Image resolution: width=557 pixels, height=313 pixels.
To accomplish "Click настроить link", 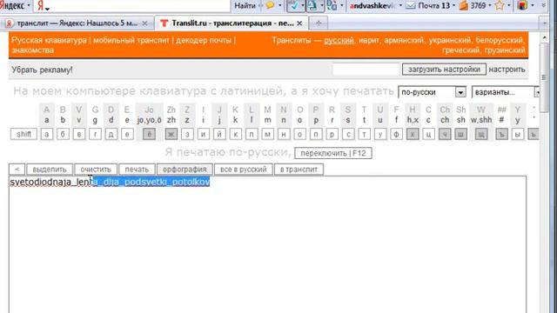I will click(507, 70).
